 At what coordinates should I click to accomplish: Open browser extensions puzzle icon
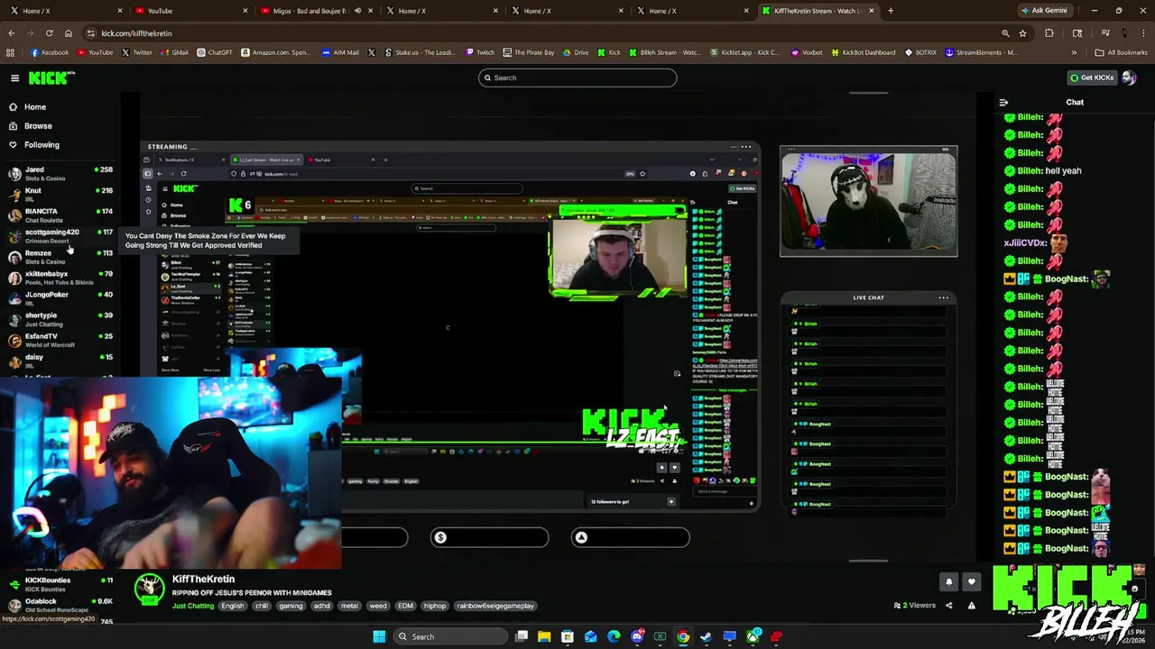(1049, 33)
